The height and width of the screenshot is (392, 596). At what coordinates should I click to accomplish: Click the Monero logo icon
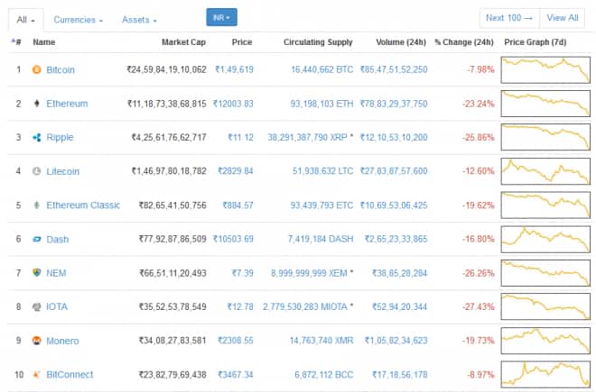pos(37,341)
